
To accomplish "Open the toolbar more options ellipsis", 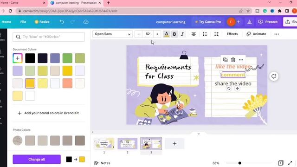I will point(277,34).
